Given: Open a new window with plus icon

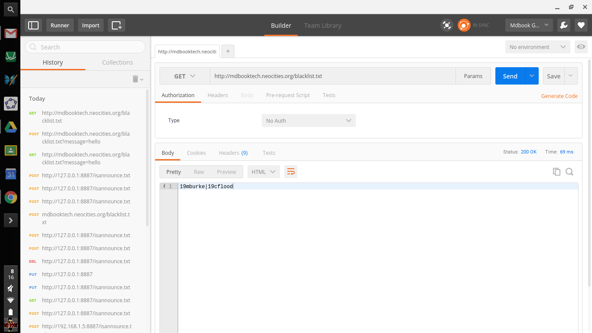Looking at the screenshot, I should click(x=117, y=25).
